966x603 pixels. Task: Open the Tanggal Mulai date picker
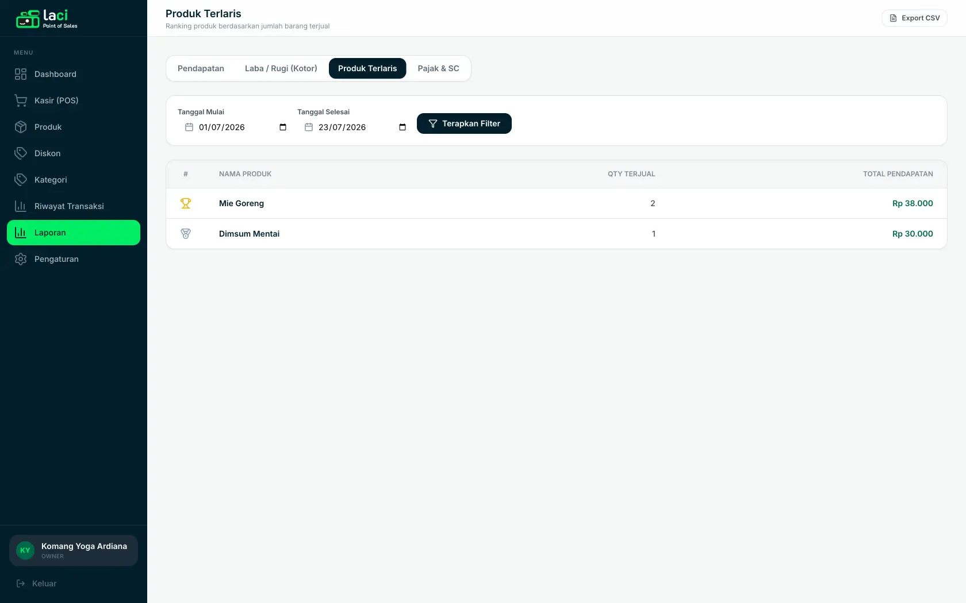(283, 127)
